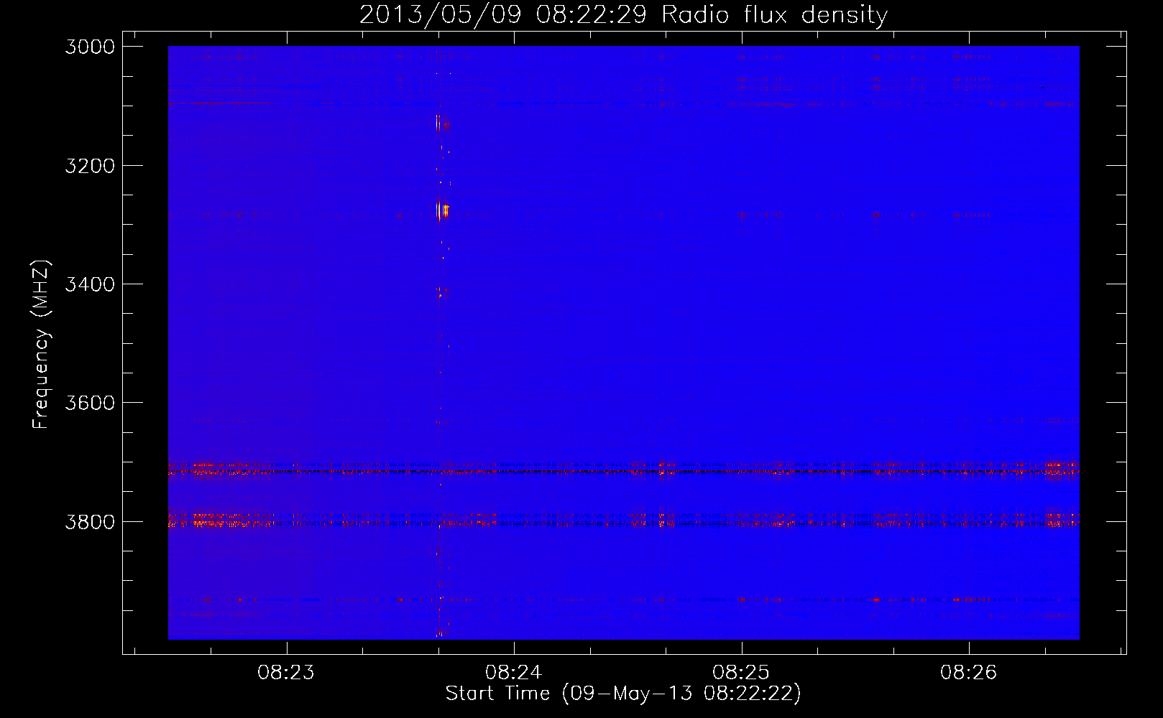Select the 3000 frequency axis label
The height and width of the screenshot is (718, 1163).
point(90,47)
